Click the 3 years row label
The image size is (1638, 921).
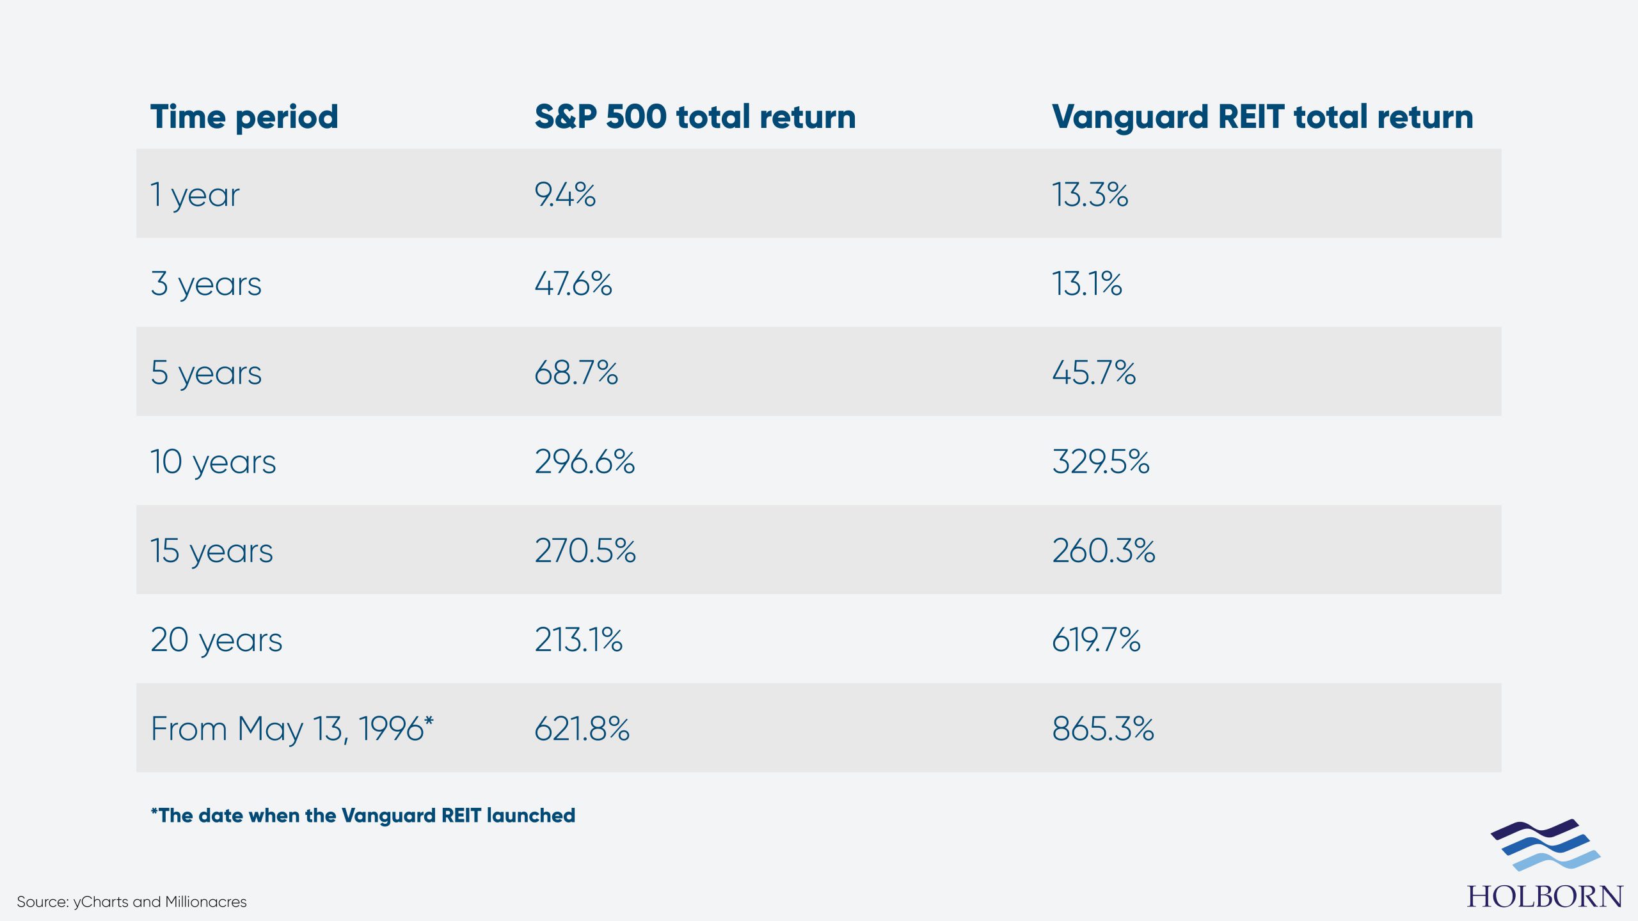(206, 284)
